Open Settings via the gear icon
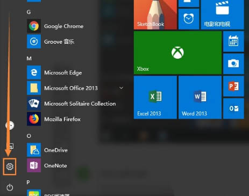The width and height of the screenshot is (249, 196). click(x=10, y=166)
